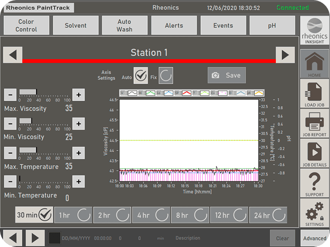Go to the next station arrow
This screenshot has height=247, width=330.
284,54
